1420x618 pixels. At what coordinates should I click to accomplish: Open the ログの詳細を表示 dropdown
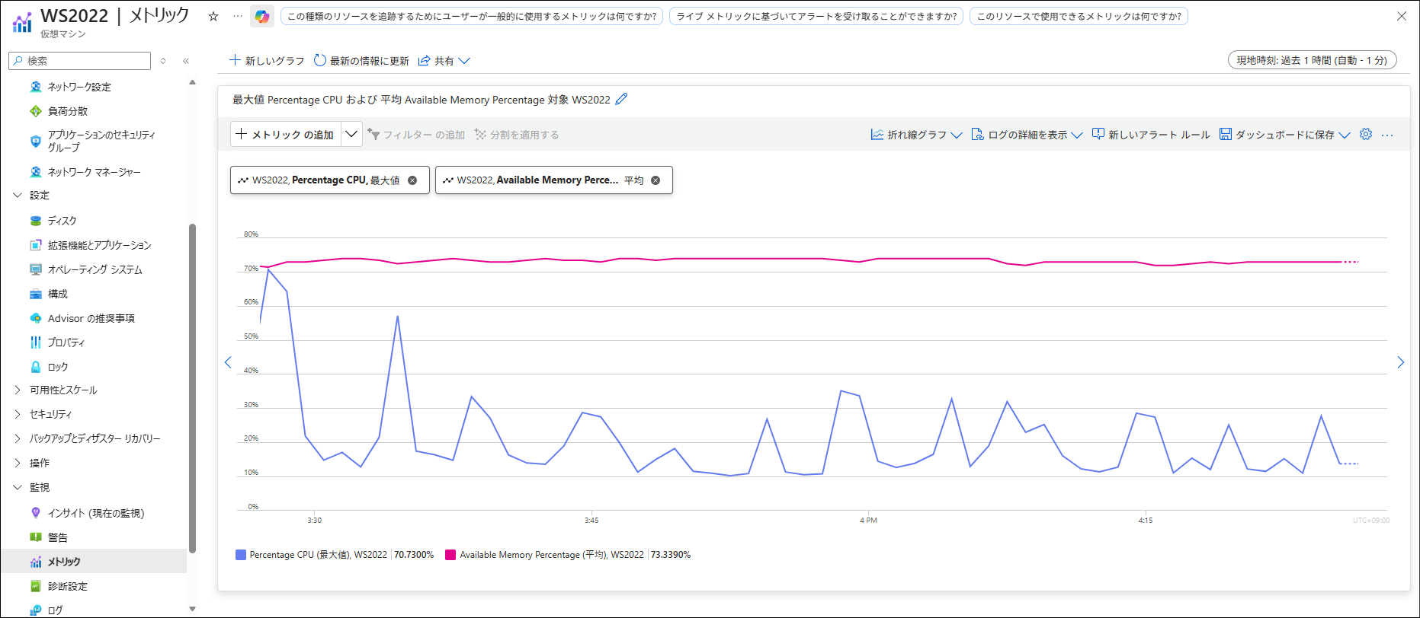point(1027,135)
